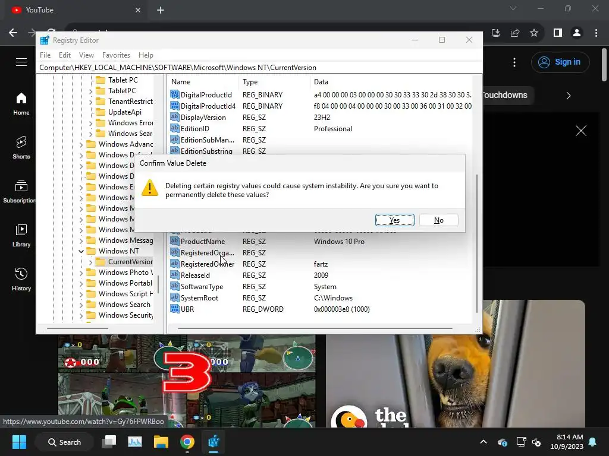Open the Windows Start menu
Screen dimensions: 609x456
pos(19,442)
